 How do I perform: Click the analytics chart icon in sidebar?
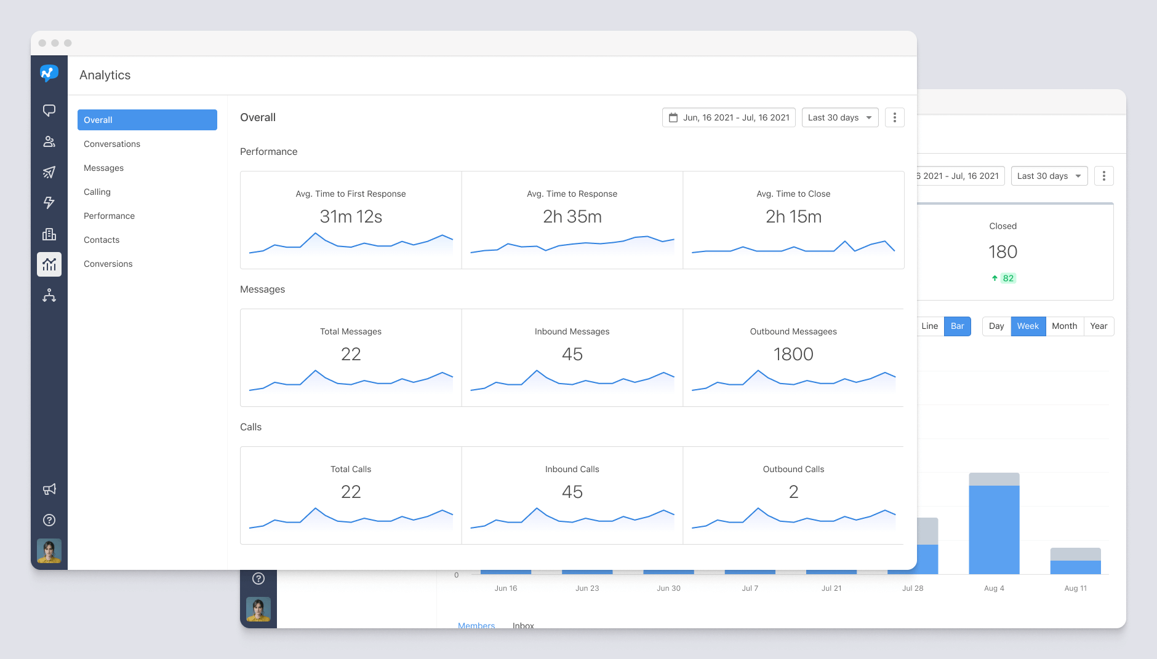[x=49, y=264]
